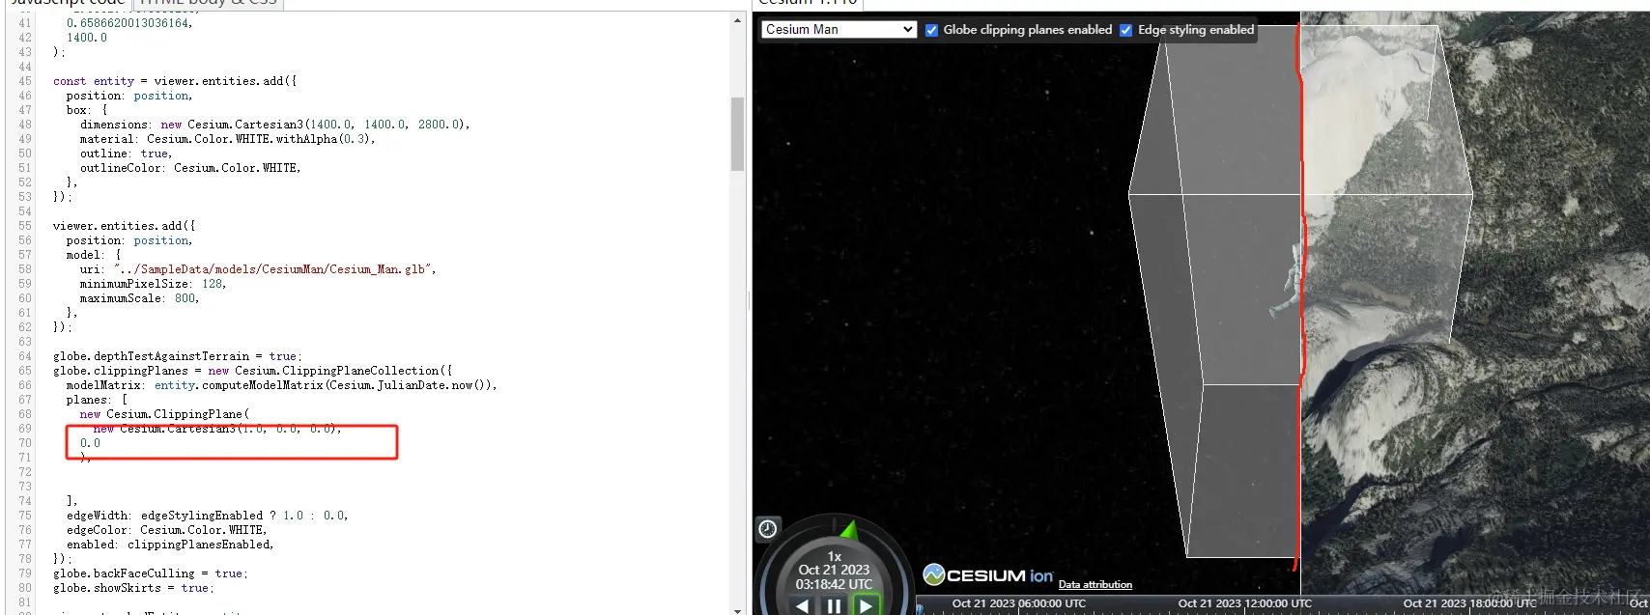Click the 'globe.showSkirts = true;' line
1650x615 pixels.
coord(133,588)
